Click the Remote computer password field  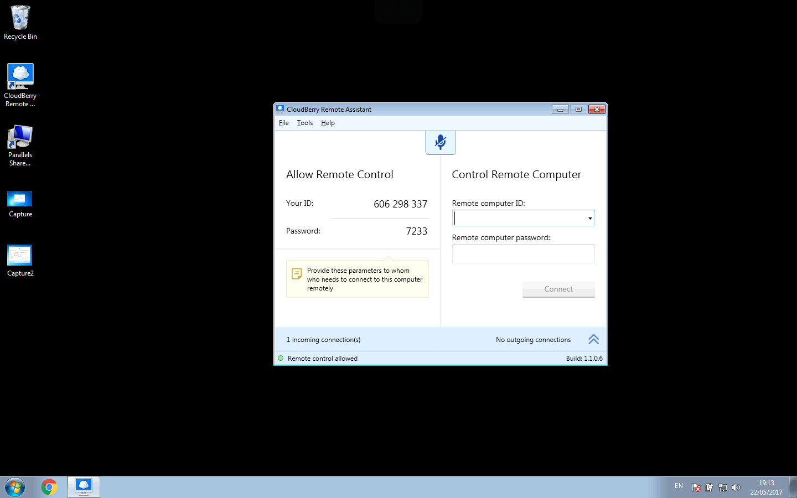click(x=524, y=254)
